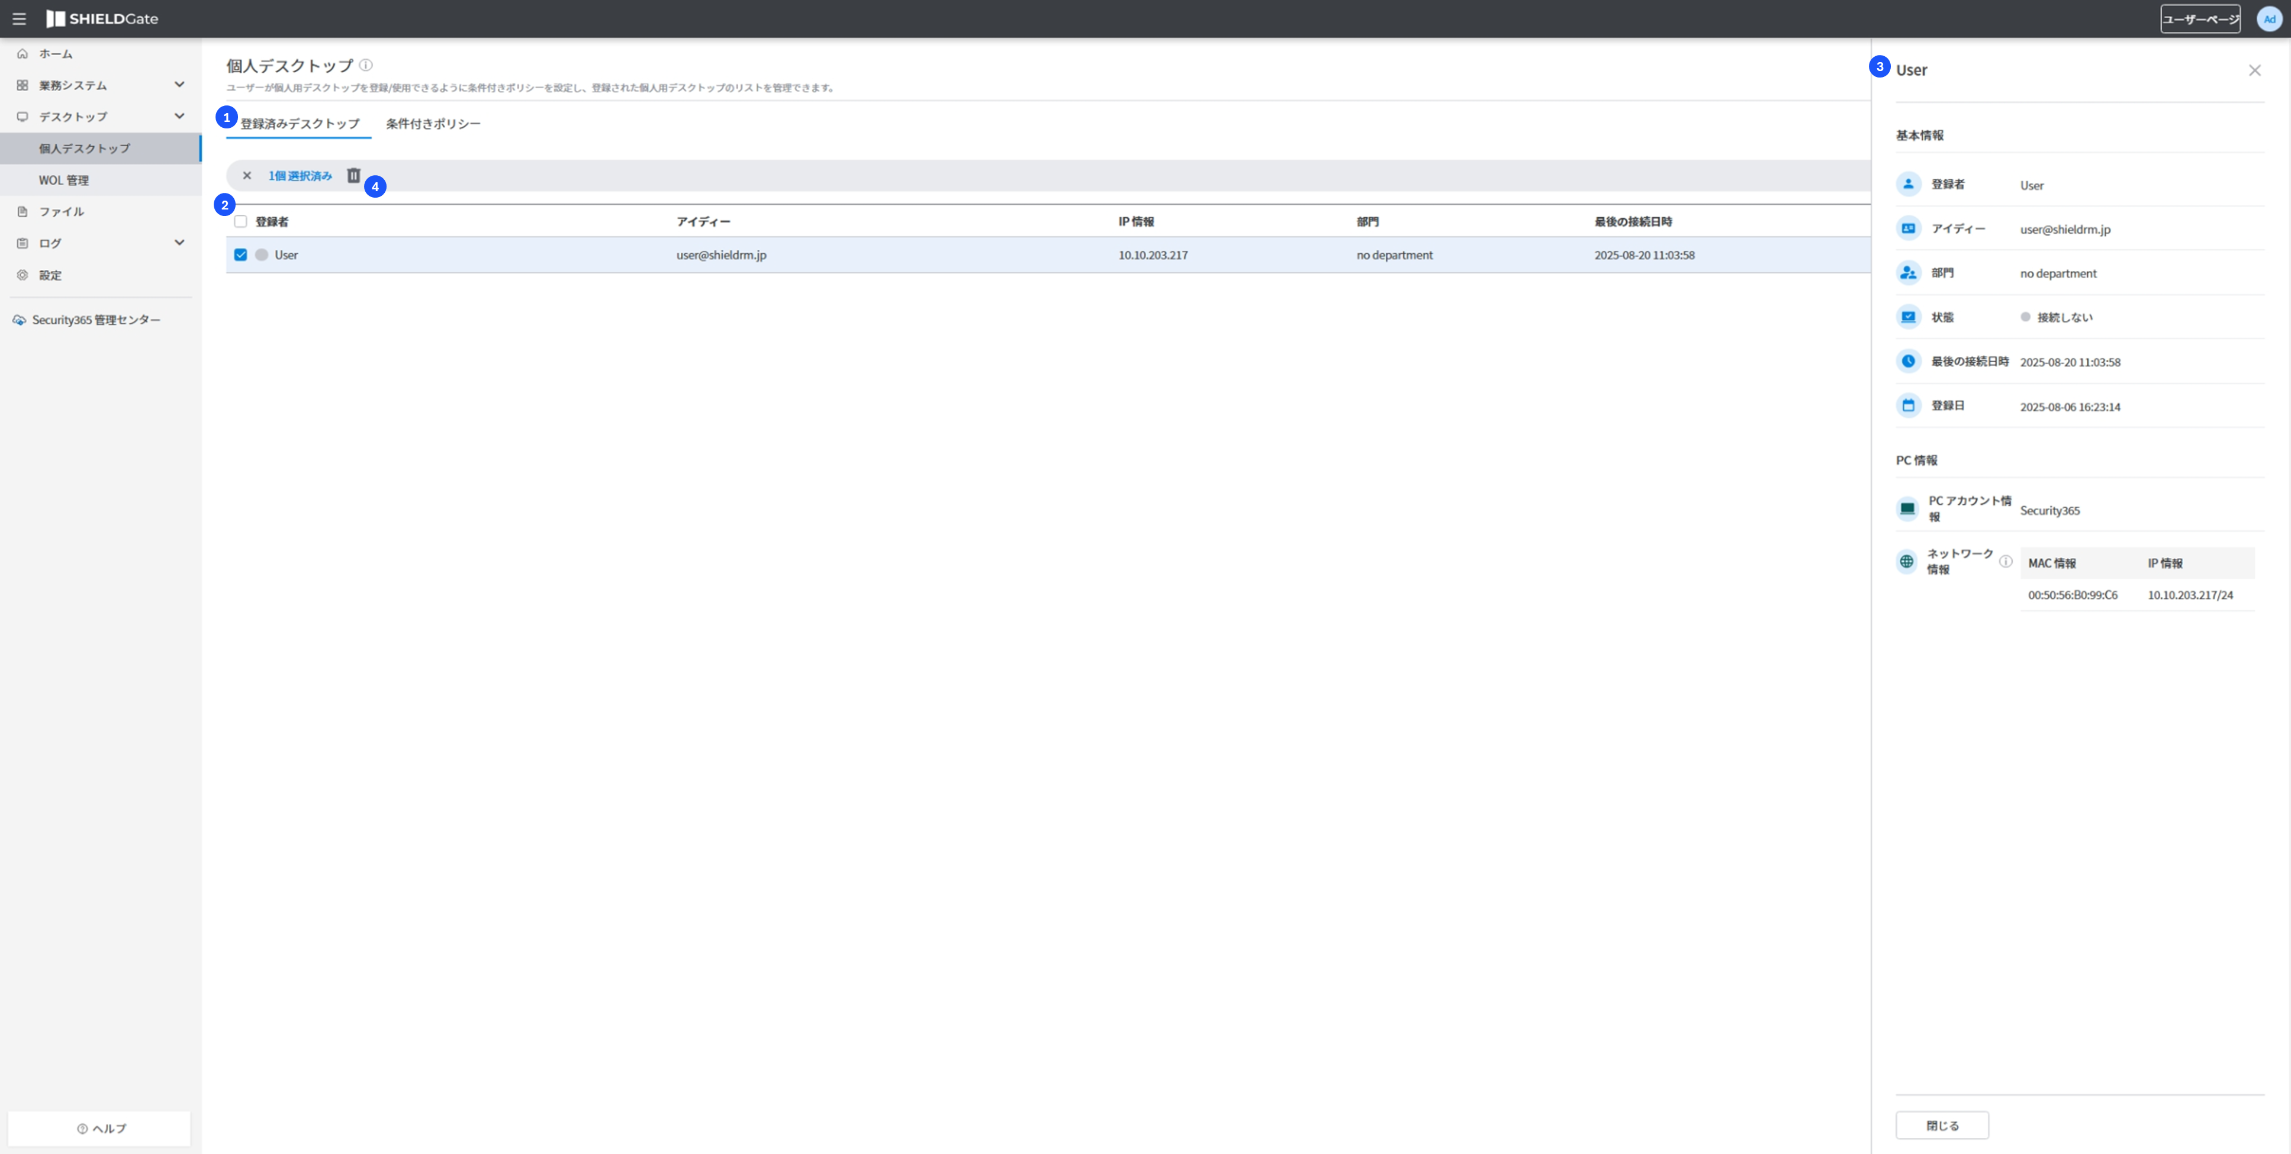Screen dimensions: 2291x1154
Task: Click user@shieldrm.jp cell in table
Action: [721, 255]
